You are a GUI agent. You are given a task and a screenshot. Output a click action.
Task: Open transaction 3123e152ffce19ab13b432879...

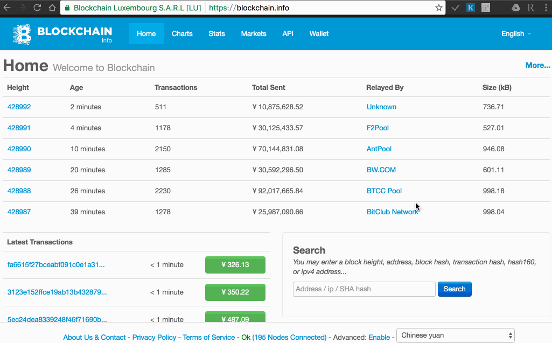(x=57, y=292)
